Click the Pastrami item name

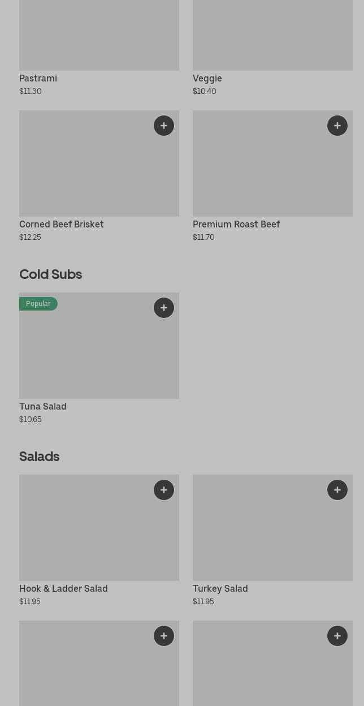38,78
